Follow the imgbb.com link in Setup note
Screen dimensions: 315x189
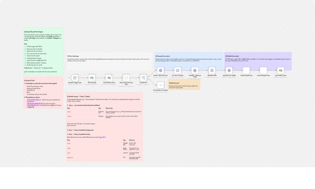pos(31,107)
